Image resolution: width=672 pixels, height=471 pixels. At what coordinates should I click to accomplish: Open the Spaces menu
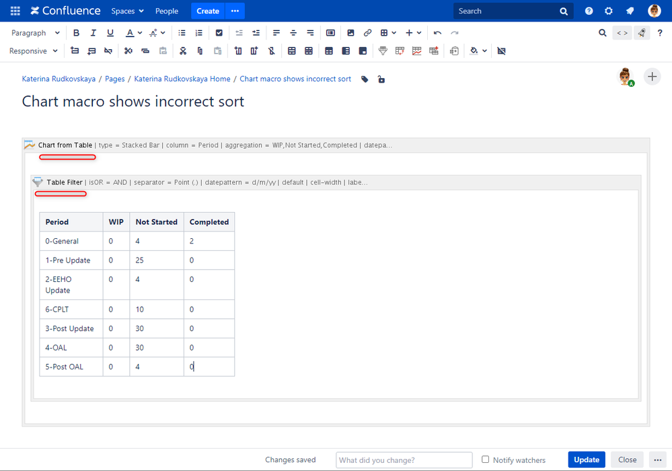point(127,11)
